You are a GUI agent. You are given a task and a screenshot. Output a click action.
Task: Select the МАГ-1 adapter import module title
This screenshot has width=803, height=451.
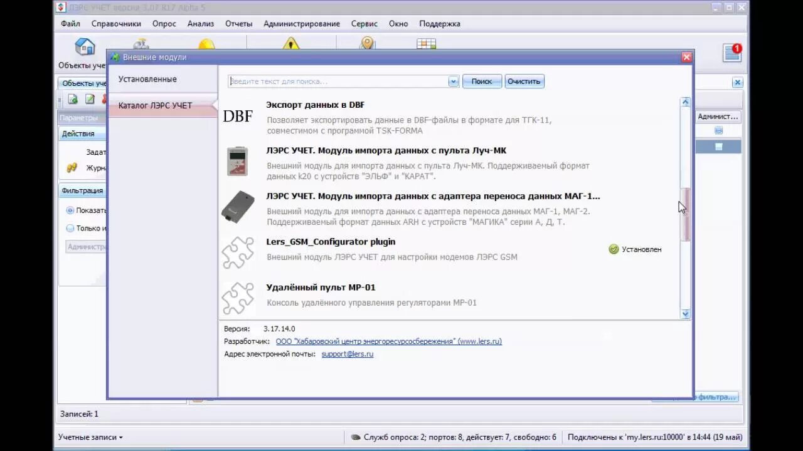point(433,196)
